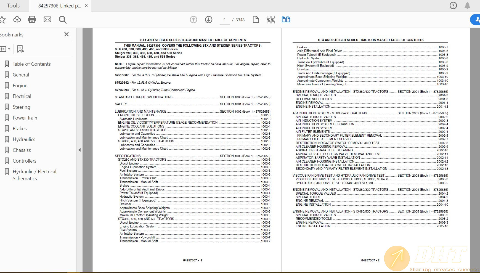Screen dimensions: 480x273
Task: Open the Help question mark icon
Action: coord(453,6)
